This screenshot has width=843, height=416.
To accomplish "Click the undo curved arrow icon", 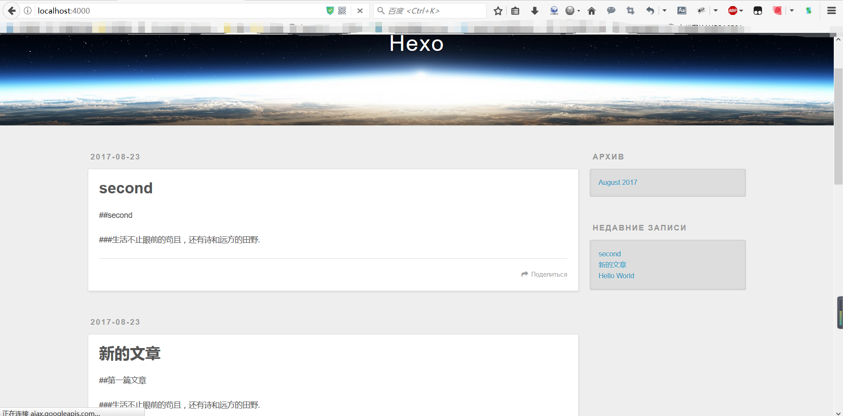I will pyautogui.click(x=650, y=11).
